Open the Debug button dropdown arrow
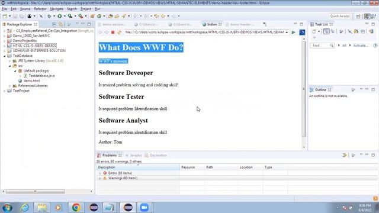Viewport: 379px width, 213px height. (54, 16)
